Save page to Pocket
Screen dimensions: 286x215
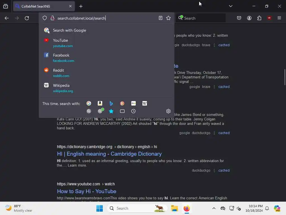(x=239, y=18)
